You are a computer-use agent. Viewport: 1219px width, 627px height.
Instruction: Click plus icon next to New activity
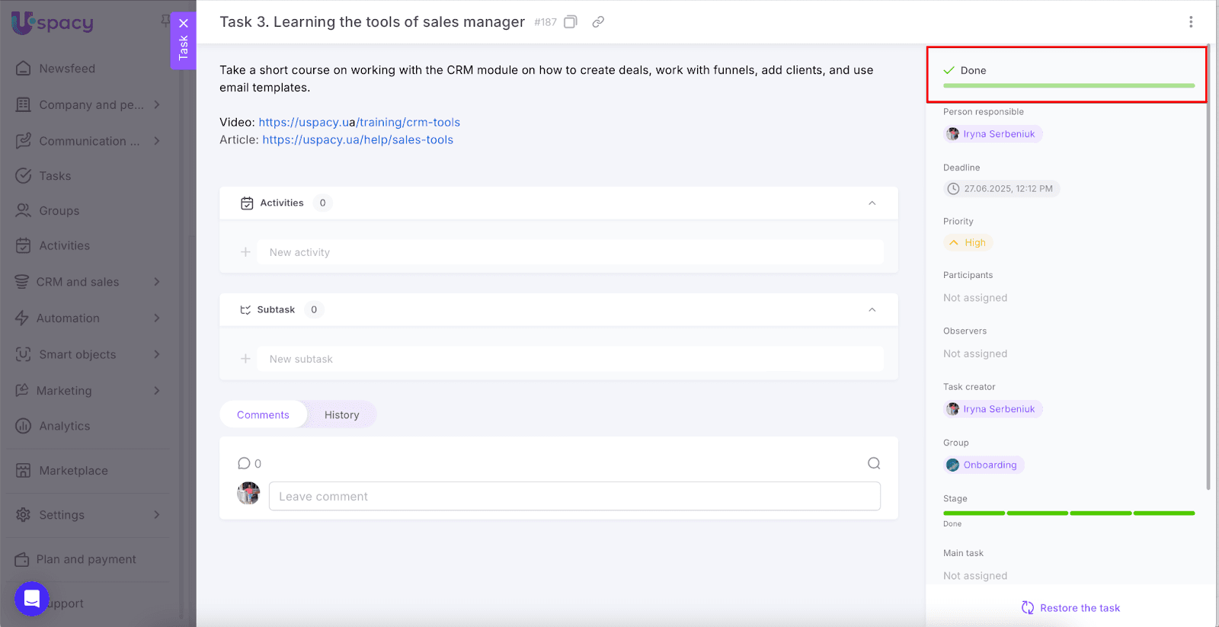(245, 252)
